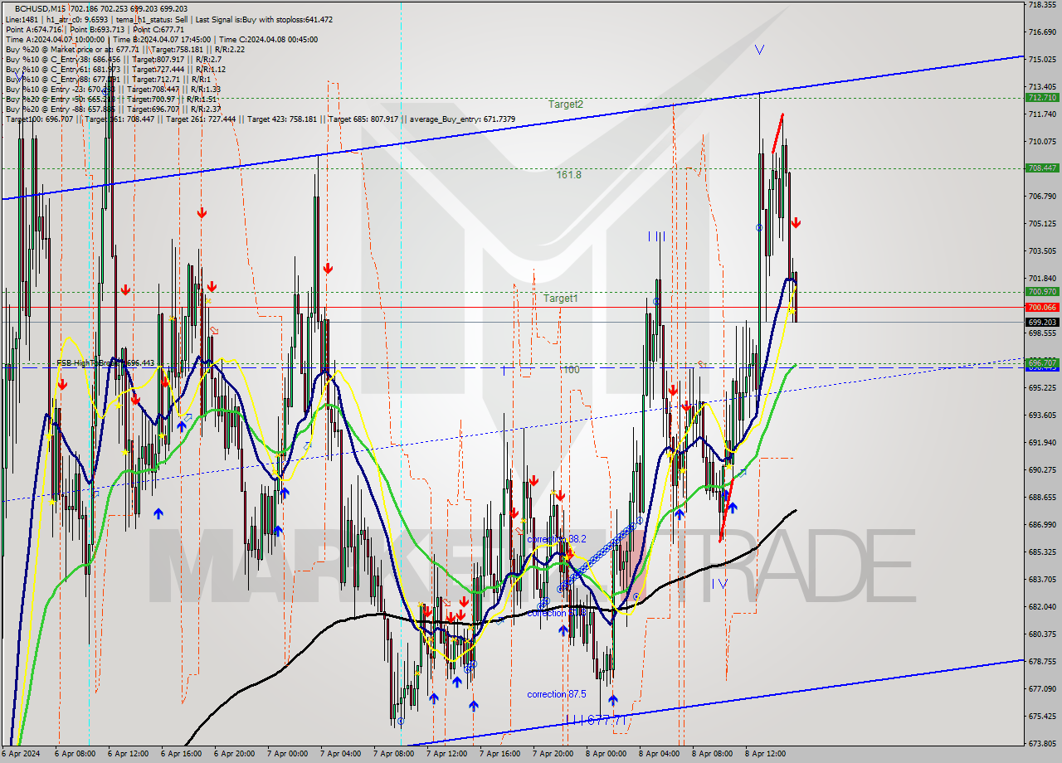Click the '7 Apr 16:00' time label

pyautogui.click(x=500, y=755)
